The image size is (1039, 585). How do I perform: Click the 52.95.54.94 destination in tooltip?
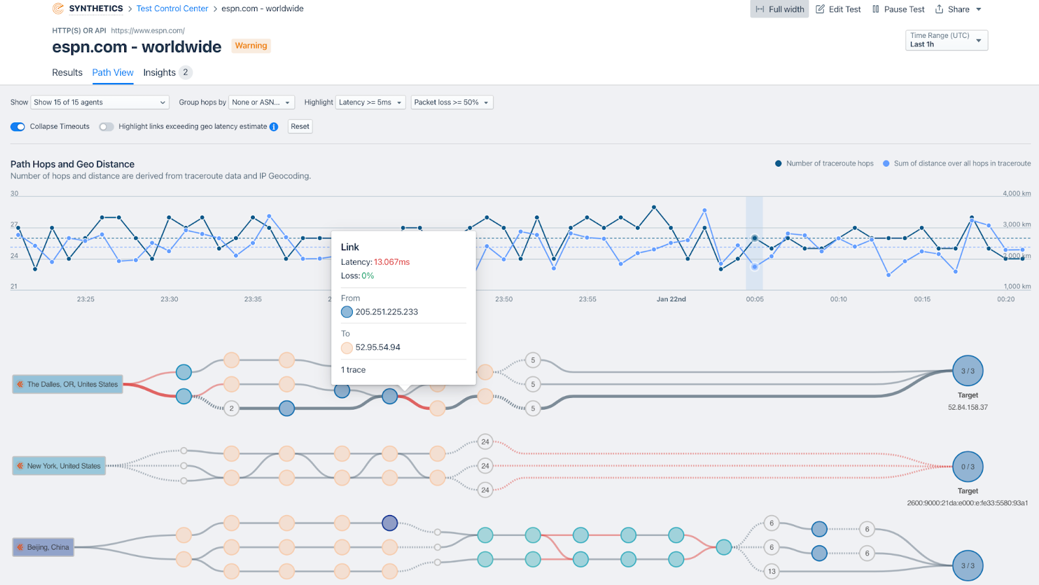pos(378,347)
